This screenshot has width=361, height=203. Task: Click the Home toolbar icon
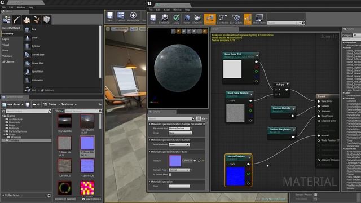pyautogui.click(x=187, y=19)
